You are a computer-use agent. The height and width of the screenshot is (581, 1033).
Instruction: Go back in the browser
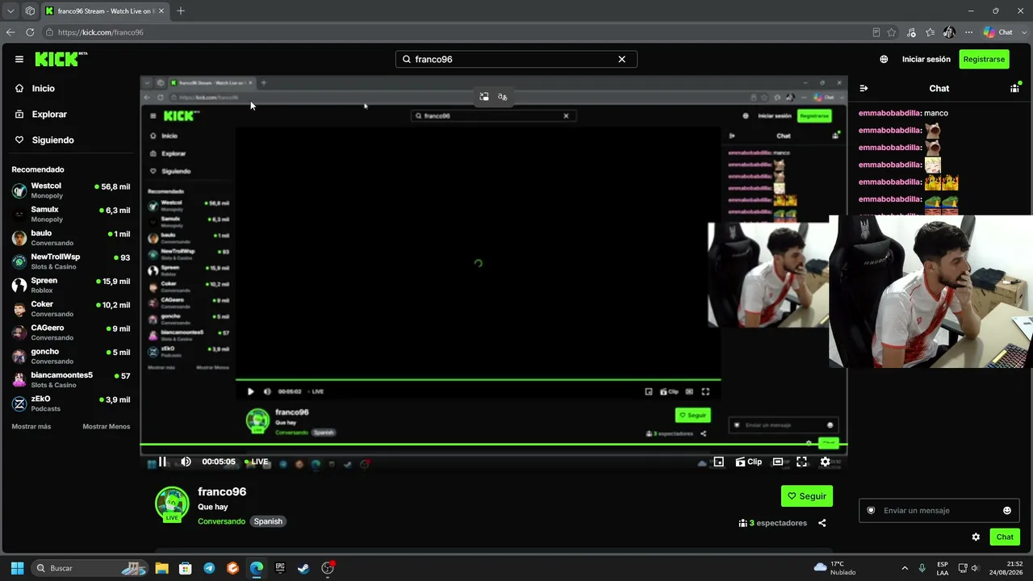10,32
